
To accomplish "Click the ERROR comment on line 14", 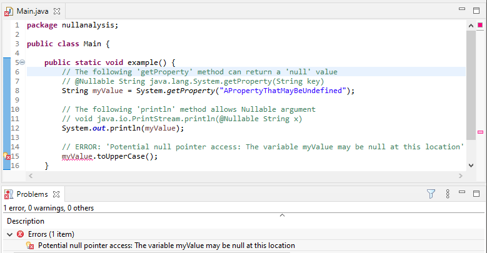I will (x=263, y=147).
